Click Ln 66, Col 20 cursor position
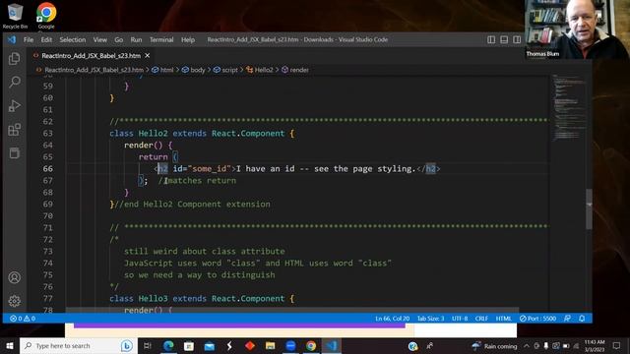This screenshot has width=630, height=354. pyautogui.click(x=392, y=319)
